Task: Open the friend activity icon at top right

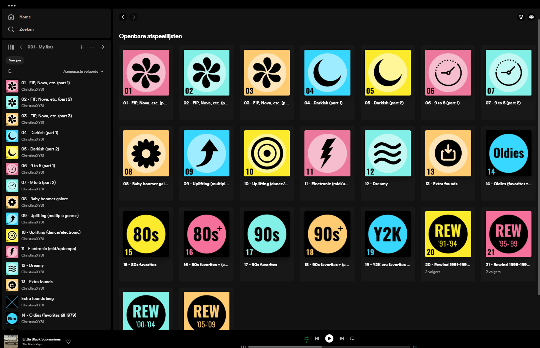Action: 521,17
